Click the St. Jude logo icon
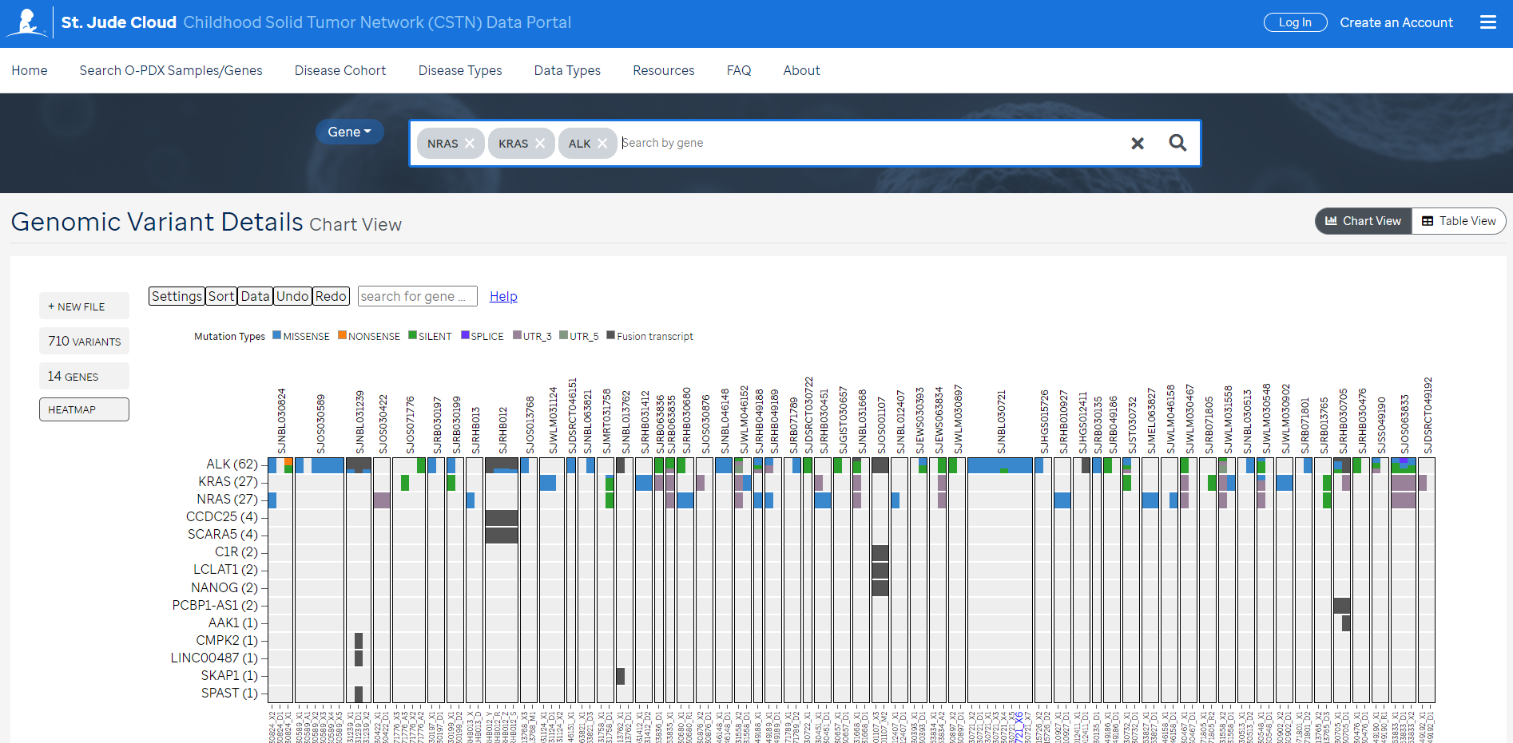Screen dimensions: 1513x743 click(x=26, y=22)
